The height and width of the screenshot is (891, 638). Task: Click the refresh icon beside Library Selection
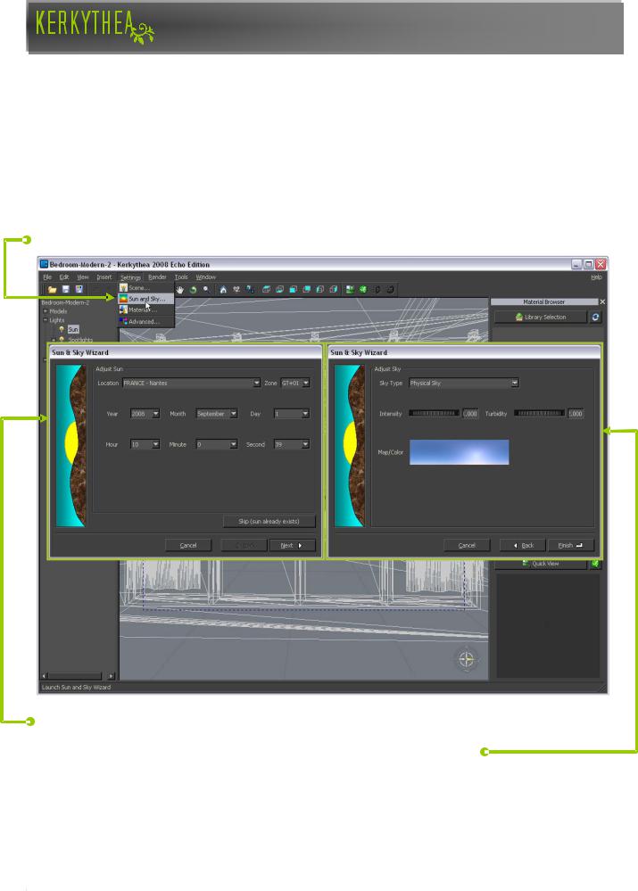(x=595, y=318)
